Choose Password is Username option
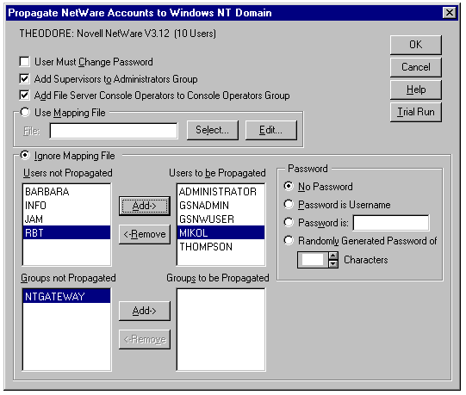Viewport: 466px width, 395px height. click(x=289, y=204)
